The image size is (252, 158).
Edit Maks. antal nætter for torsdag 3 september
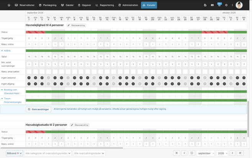tap(42, 72)
